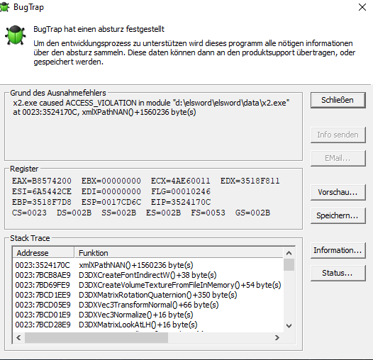Open the Vorschau preview button

tap(338, 192)
